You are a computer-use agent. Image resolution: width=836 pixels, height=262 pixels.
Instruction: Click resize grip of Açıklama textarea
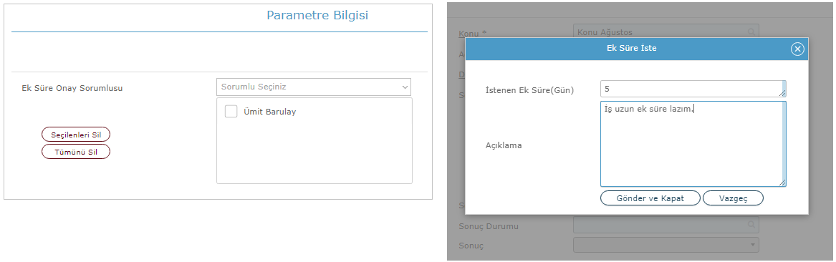(783, 183)
